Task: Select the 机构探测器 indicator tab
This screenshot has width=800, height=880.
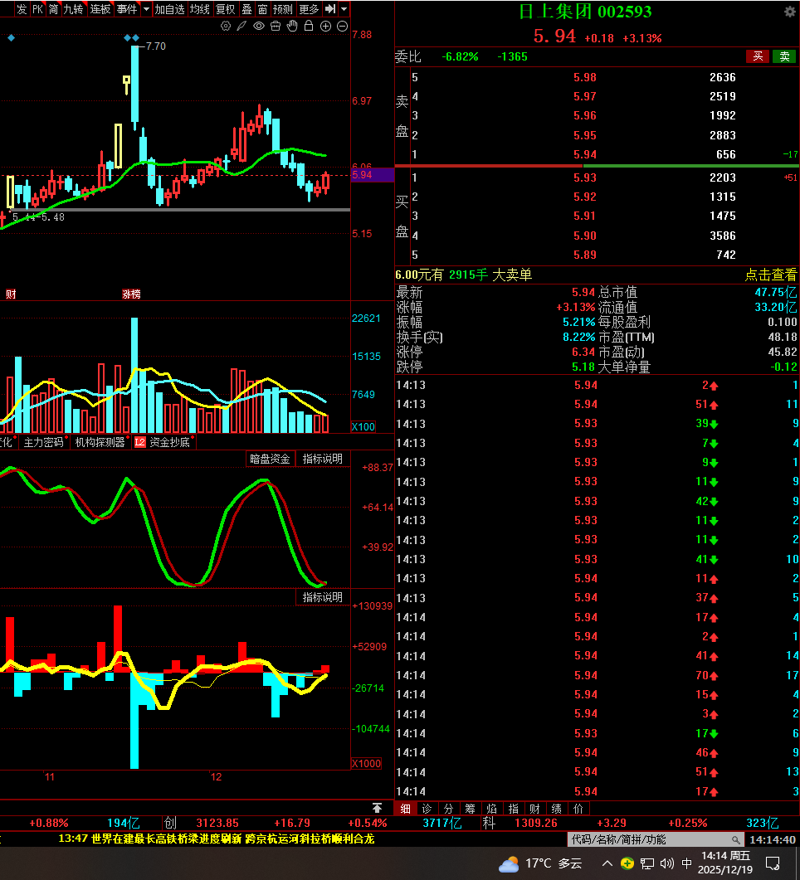Action: click(100, 442)
